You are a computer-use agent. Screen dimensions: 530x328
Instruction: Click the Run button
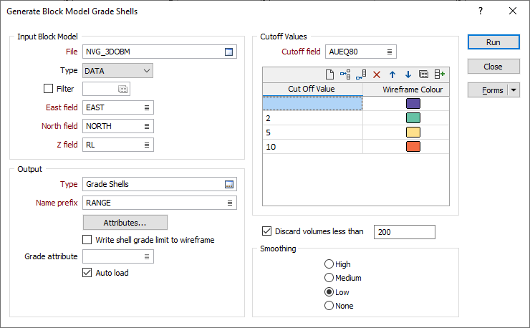[x=493, y=42]
